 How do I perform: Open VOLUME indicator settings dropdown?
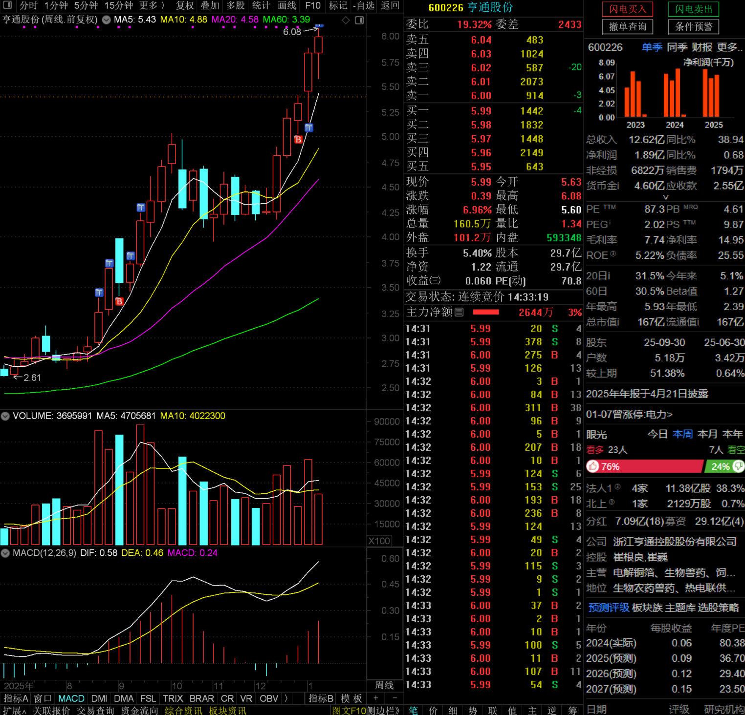[5, 416]
